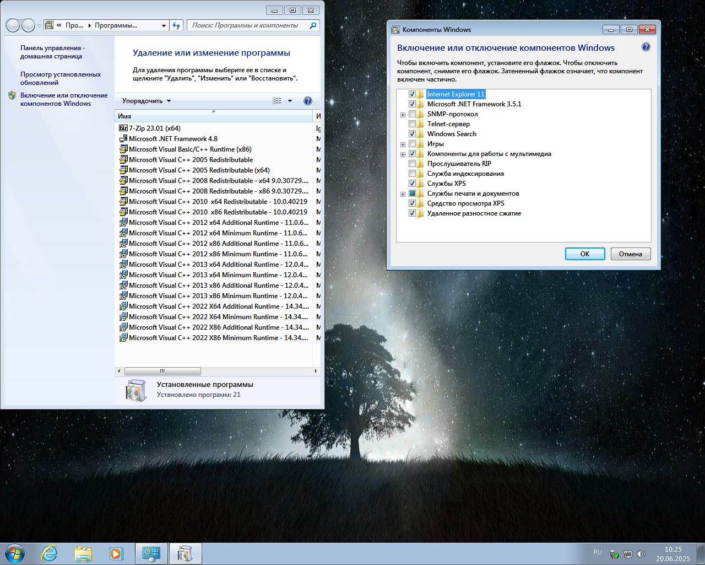
Task: Click the Visual C++ 2005 Redistributable (x64) icon
Action: pos(123,170)
